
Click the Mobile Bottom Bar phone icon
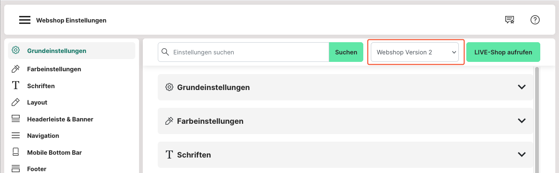[15, 152]
